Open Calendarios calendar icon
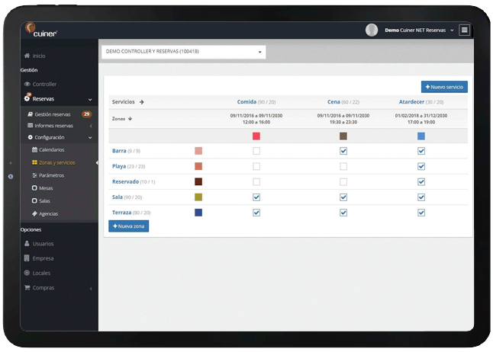This screenshot has height=352, width=493. click(x=34, y=149)
